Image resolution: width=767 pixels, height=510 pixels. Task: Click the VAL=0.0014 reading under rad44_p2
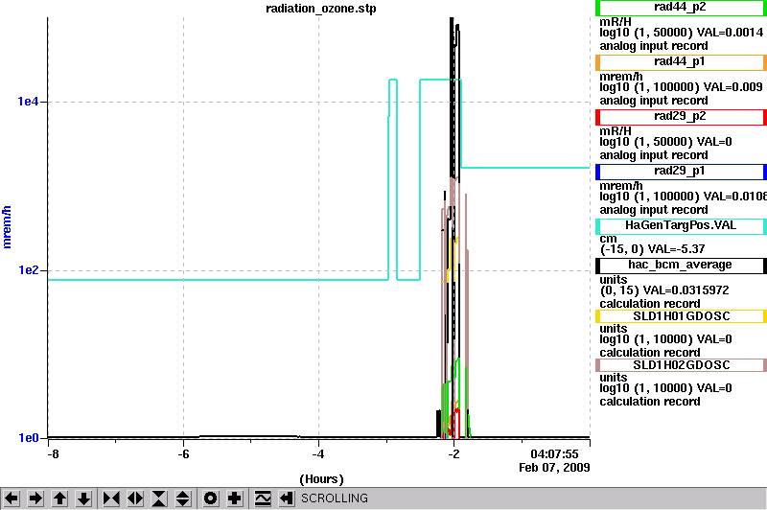[730, 33]
